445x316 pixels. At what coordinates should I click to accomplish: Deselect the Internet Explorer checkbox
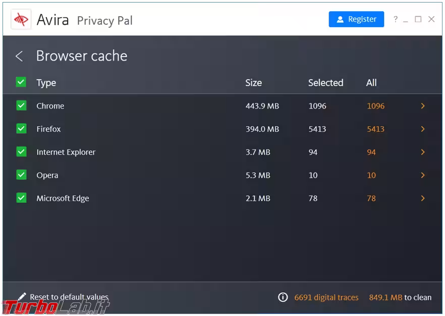tap(21, 152)
